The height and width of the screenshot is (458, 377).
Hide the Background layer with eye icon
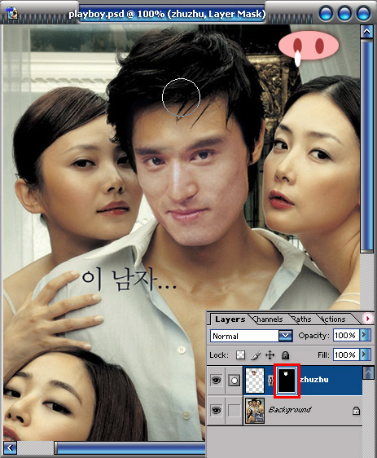click(x=217, y=410)
